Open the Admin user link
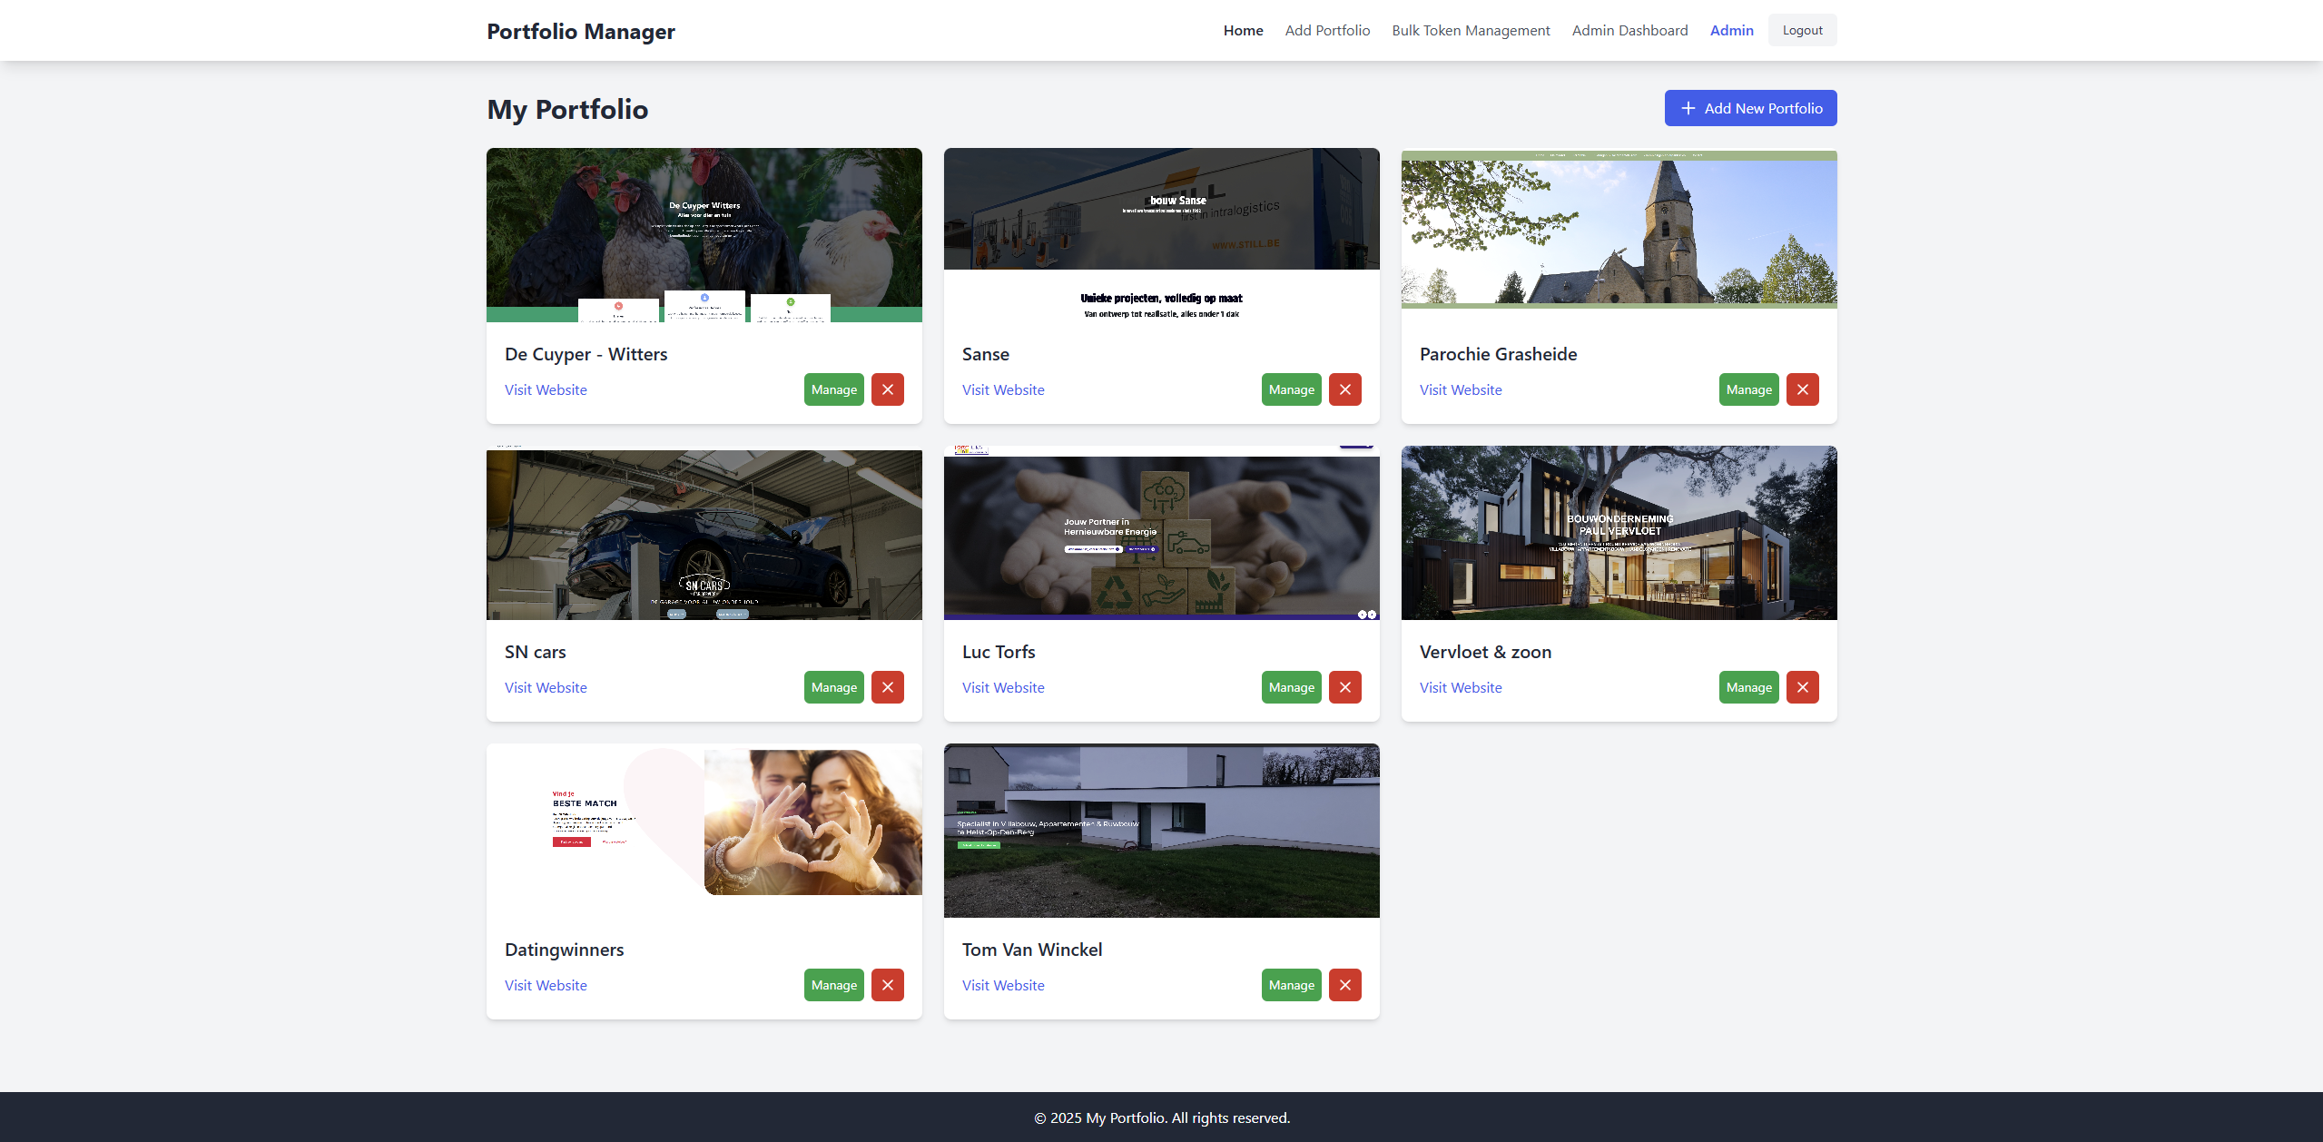This screenshot has height=1142, width=2323. coord(1731,30)
